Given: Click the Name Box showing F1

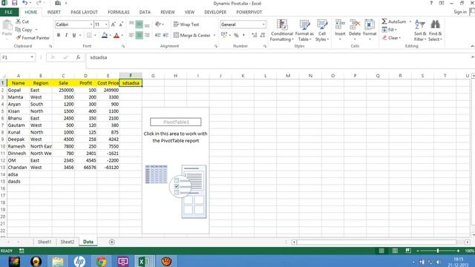Looking at the screenshot, I should (x=18, y=57).
